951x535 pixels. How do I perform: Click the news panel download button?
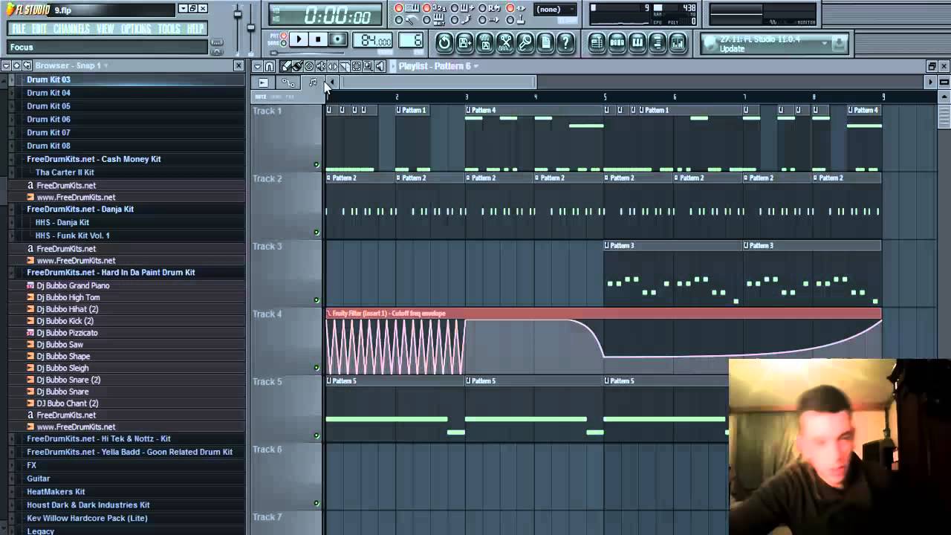(x=839, y=44)
